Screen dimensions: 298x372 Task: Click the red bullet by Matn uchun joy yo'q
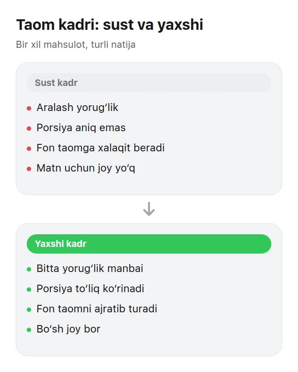click(x=29, y=169)
